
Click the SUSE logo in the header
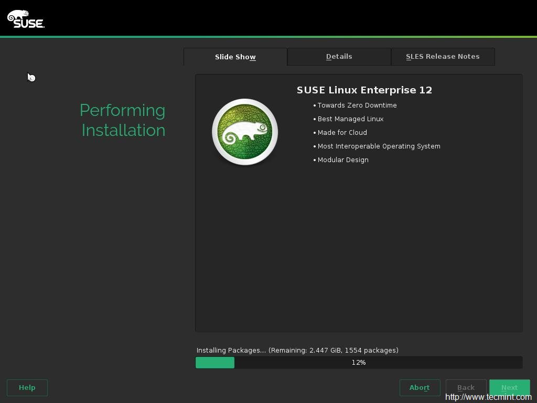pyautogui.click(x=26, y=19)
